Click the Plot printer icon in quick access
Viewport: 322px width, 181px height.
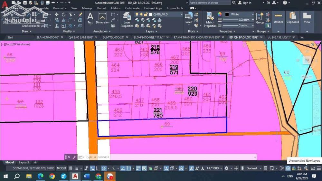click(47, 3)
